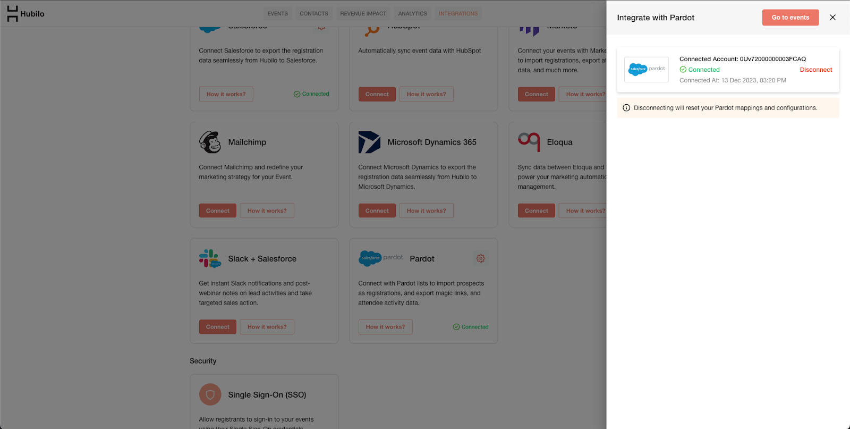Connect the Mailchimp integration
This screenshot has width=850, height=429.
coord(218,211)
